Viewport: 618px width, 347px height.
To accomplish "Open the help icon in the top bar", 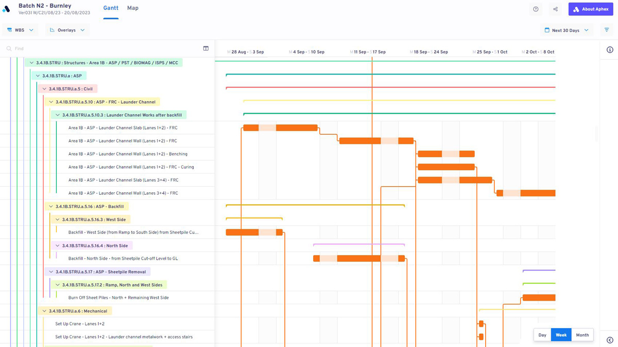I will (536, 9).
